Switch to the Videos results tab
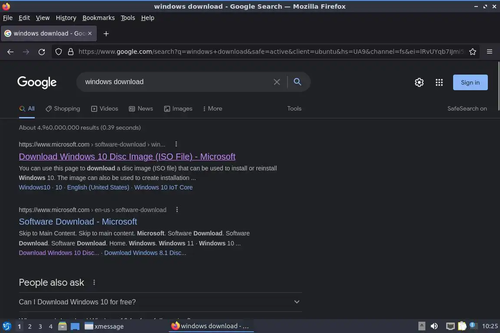The width and height of the screenshot is (500, 333). pos(105,109)
